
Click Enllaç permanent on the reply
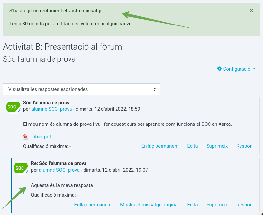(93, 205)
